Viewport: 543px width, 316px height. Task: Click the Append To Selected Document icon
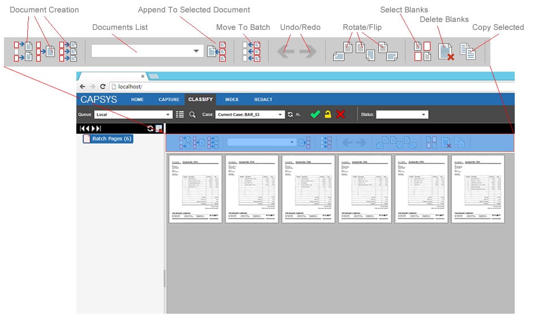point(216,51)
